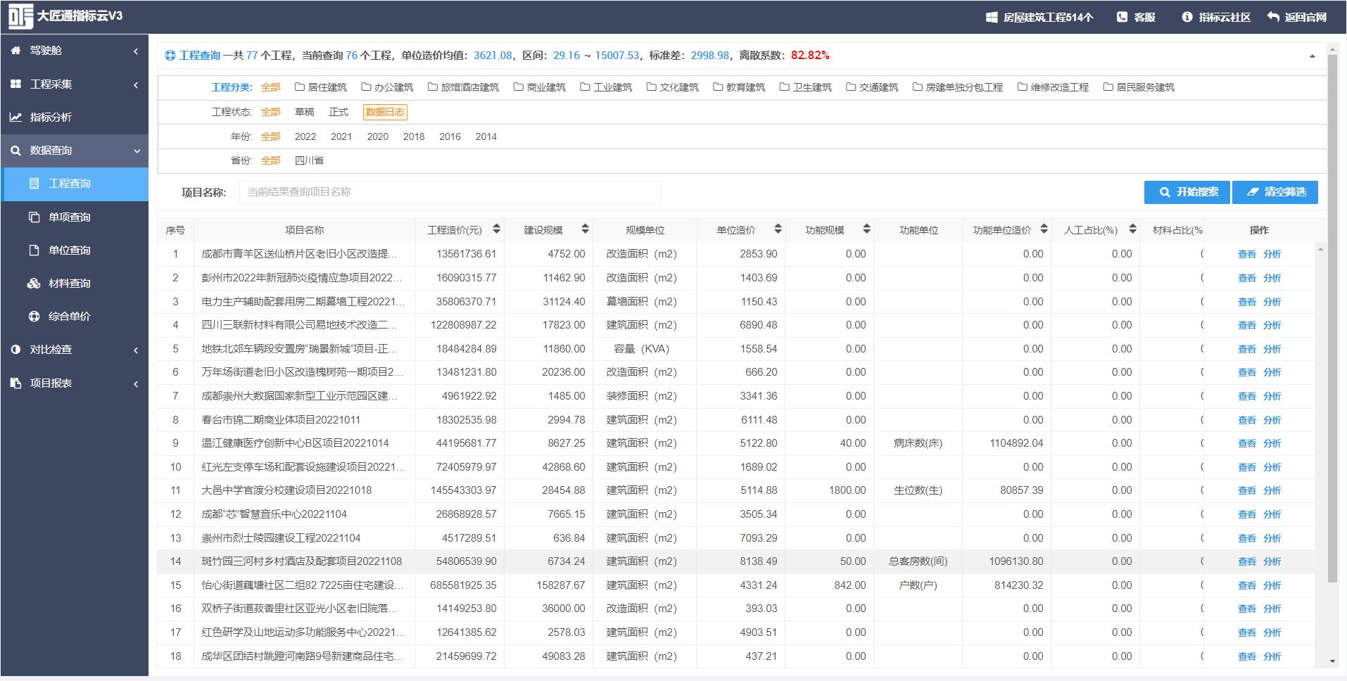The image size is (1347, 681).
Task: Collapse 数据查询 menu chevron
Action: [137, 151]
